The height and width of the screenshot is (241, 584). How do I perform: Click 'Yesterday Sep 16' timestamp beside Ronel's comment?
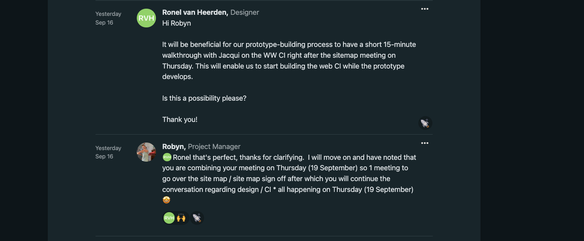108,18
